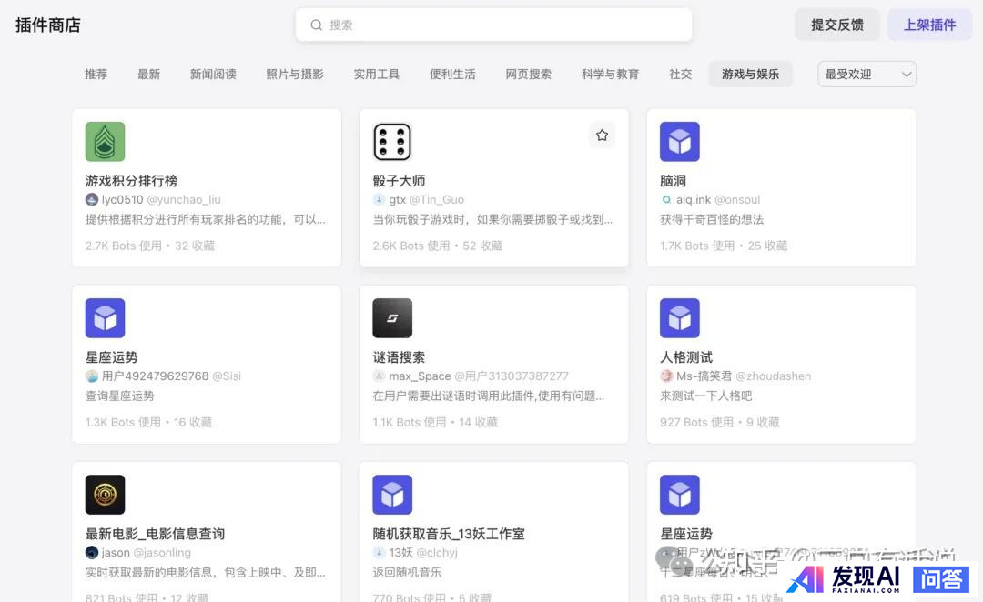Switch to the 推荐 tab
The height and width of the screenshot is (602, 983).
click(96, 75)
